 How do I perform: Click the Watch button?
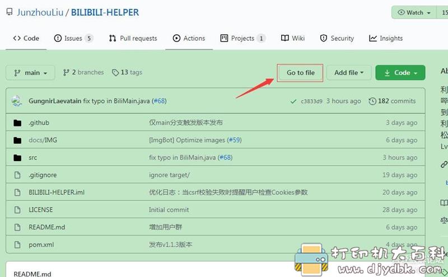[x=414, y=12]
